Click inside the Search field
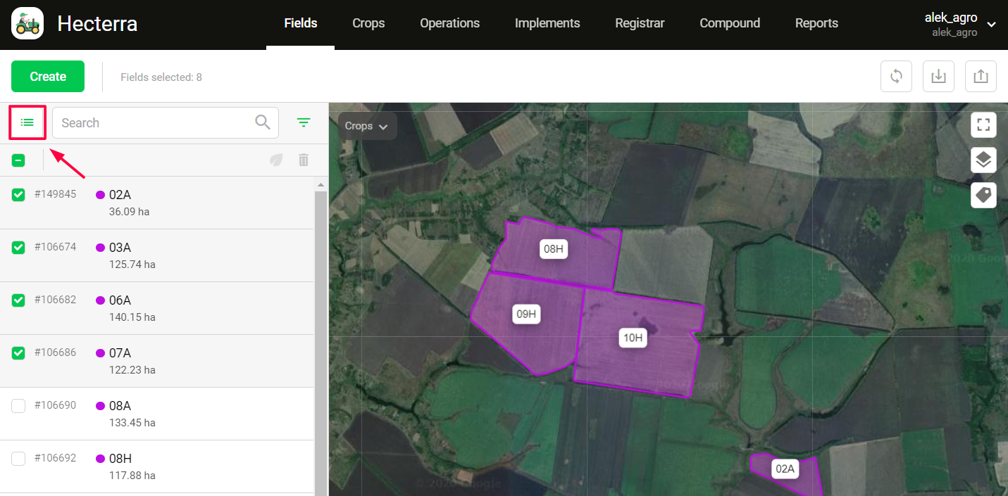The height and width of the screenshot is (496, 1008). [155, 122]
